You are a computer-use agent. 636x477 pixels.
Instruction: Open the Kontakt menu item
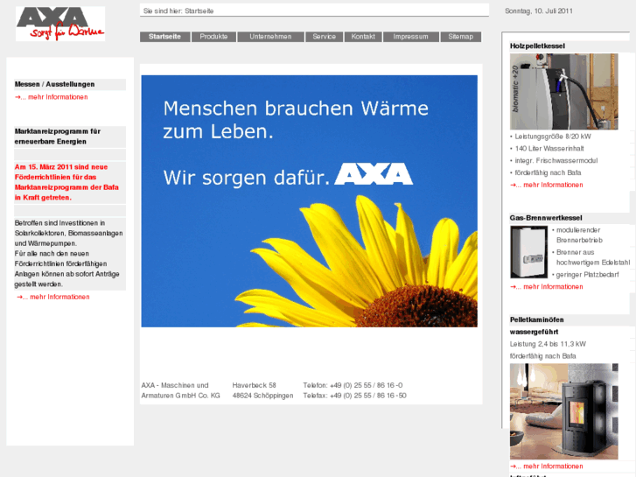click(363, 37)
